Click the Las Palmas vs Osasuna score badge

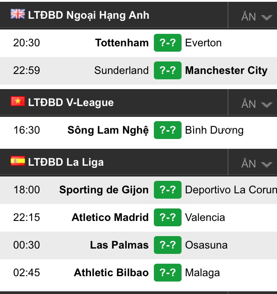click(168, 245)
